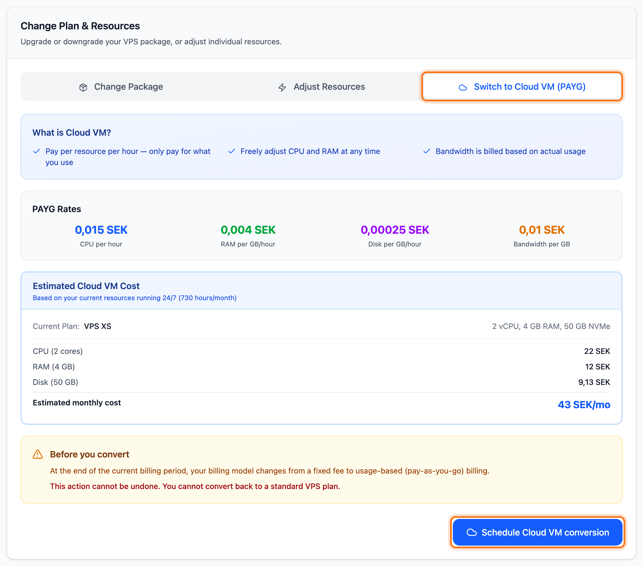Click the 9,13 SEK disk cost value
643x566 pixels.
594,382
